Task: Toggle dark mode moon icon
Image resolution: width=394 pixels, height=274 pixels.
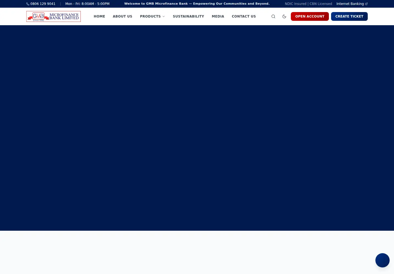Action: (x=284, y=16)
